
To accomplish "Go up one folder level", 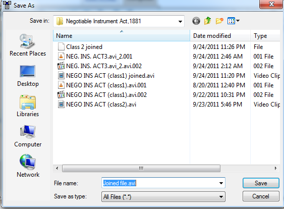I will pyautogui.click(x=207, y=21).
